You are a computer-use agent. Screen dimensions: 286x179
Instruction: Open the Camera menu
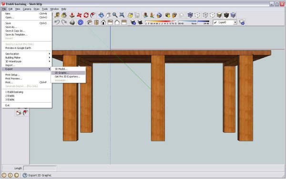(x=27, y=9)
